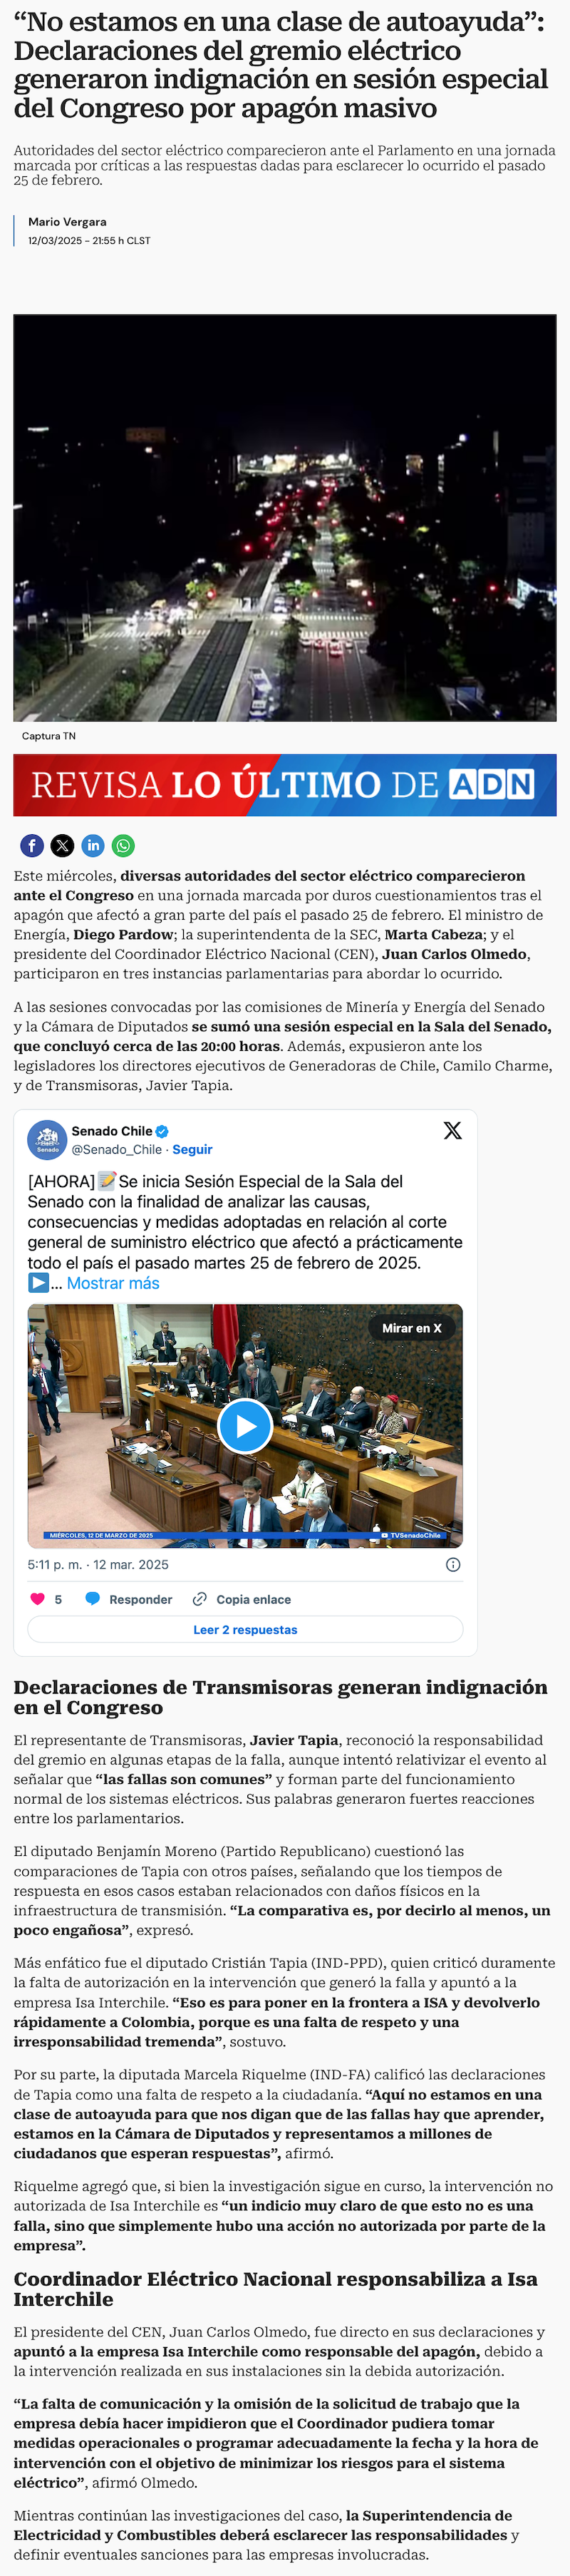Share article via LinkedIn icon
The image size is (570, 2576).
(x=93, y=846)
